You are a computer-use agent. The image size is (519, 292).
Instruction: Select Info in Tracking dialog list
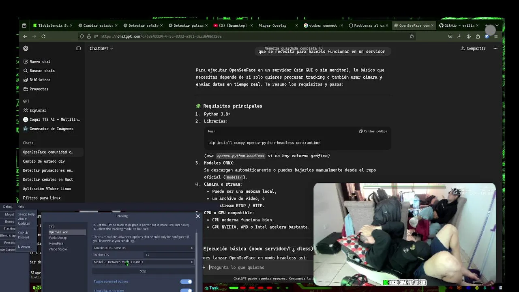[51, 226]
